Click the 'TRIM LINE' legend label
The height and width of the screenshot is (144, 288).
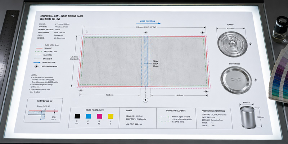48,48
